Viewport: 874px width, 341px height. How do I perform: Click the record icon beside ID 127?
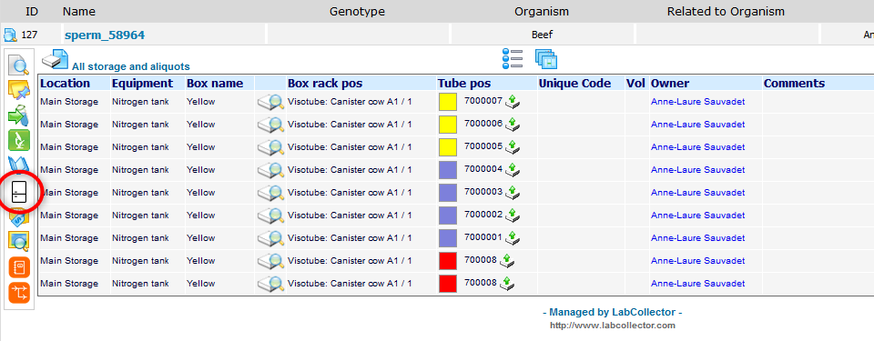point(11,35)
